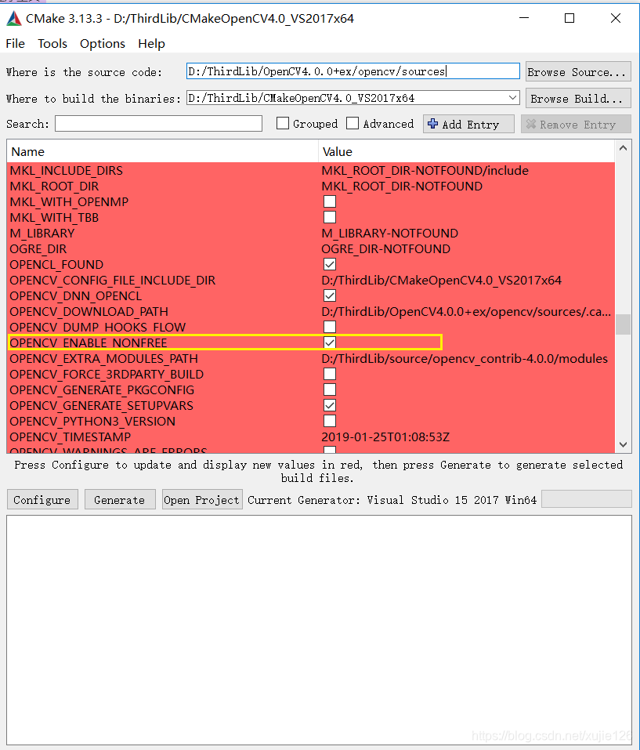The image size is (640, 750).
Task: Click the Add Entry button
Action: pos(468,124)
